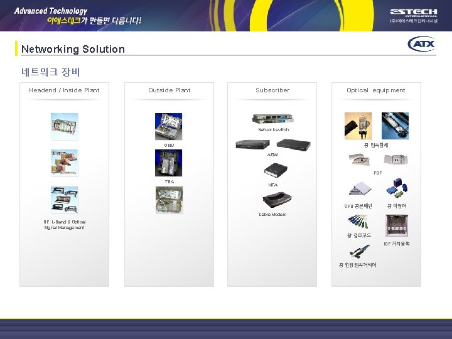Select the black rack-mount units photo in Headend column
Screen dimensions: 452x339
[64, 200]
